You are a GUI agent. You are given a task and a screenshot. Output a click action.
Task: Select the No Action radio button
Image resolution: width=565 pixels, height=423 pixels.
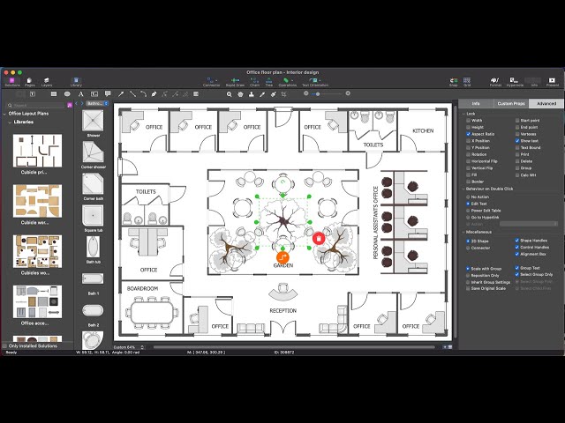tap(468, 197)
